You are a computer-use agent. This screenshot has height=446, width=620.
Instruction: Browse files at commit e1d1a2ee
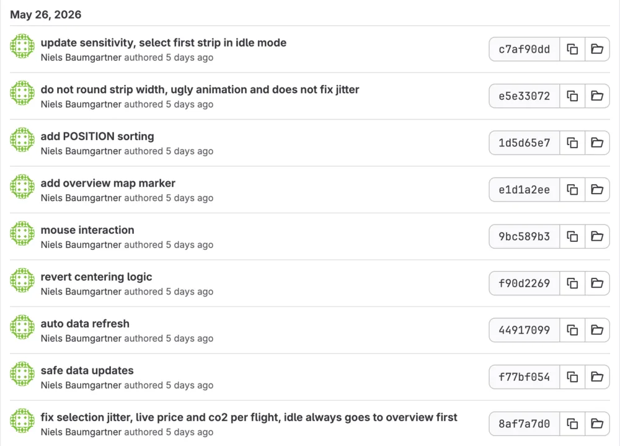(597, 190)
